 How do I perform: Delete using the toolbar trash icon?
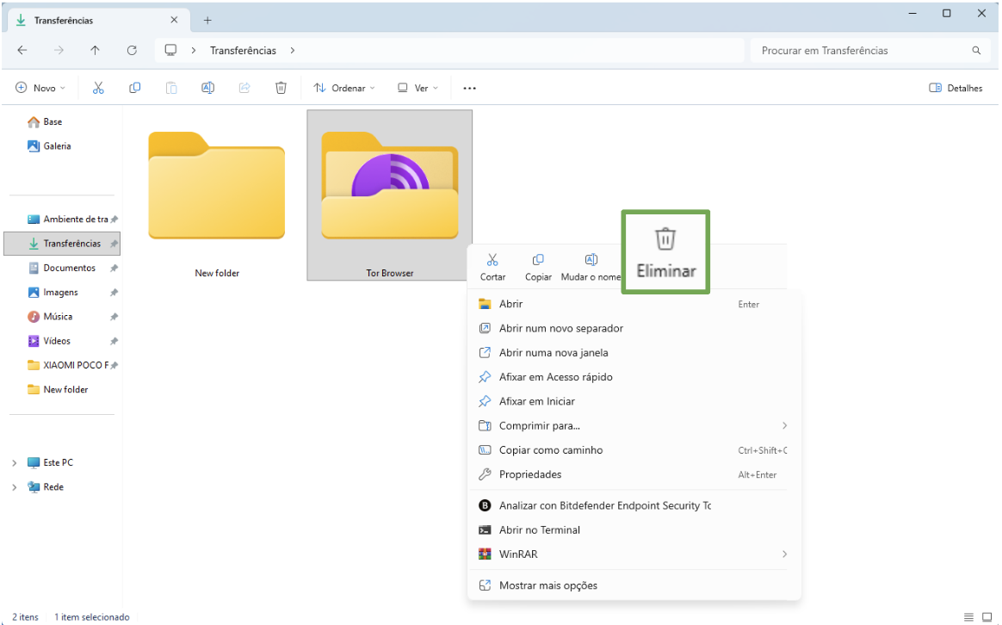click(x=281, y=87)
